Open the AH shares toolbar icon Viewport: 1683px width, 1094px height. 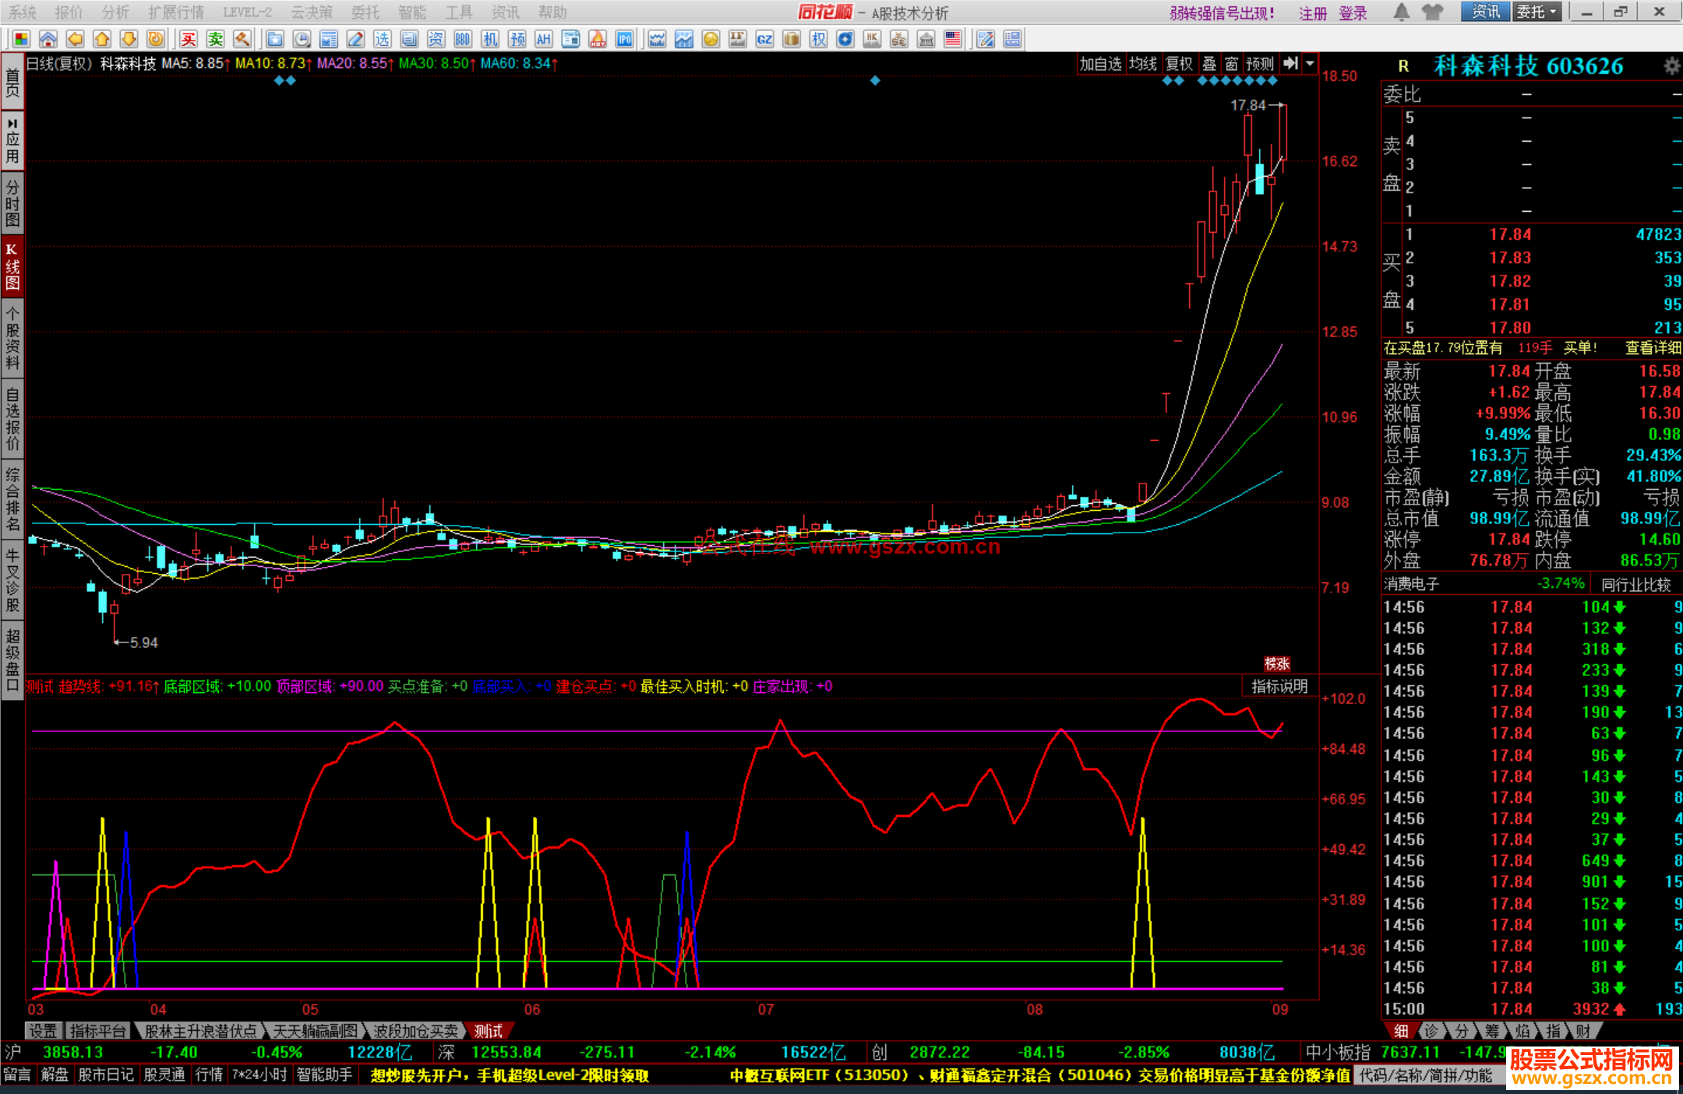click(544, 39)
